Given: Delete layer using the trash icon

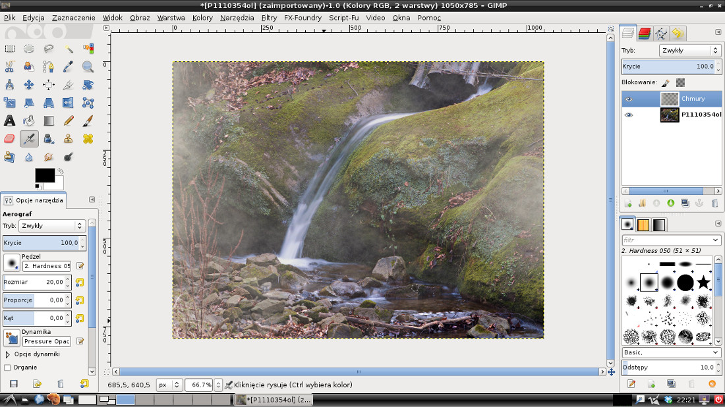Looking at the screenshot, I should [x=714, y=203].
